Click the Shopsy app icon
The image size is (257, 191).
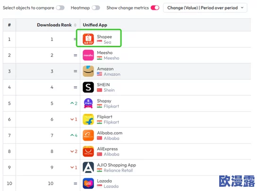(x=88, y=103)
